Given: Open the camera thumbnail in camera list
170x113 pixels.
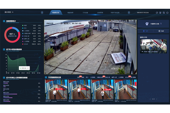Looking at the screenshot, I should 153,46.
